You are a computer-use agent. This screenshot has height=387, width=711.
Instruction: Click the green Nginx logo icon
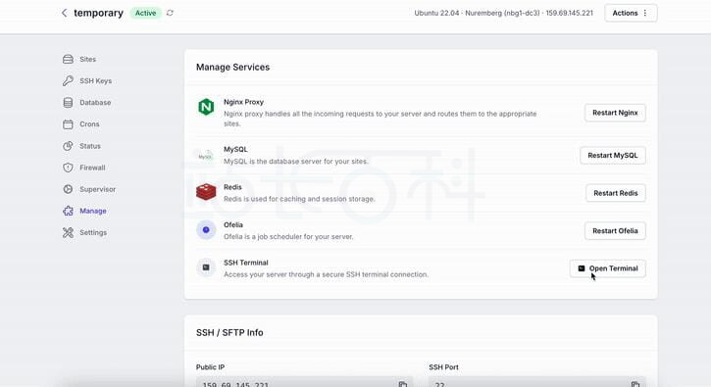click(x=206, y=107)
